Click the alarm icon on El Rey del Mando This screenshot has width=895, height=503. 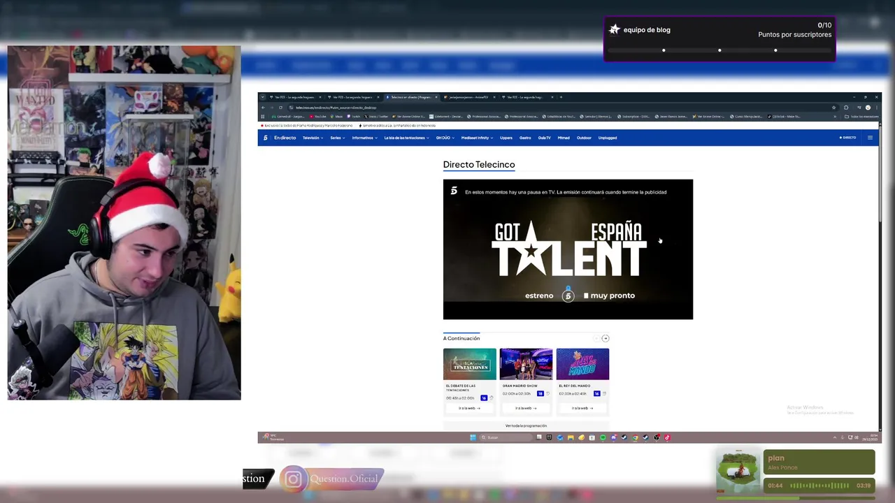click(604, 393)
